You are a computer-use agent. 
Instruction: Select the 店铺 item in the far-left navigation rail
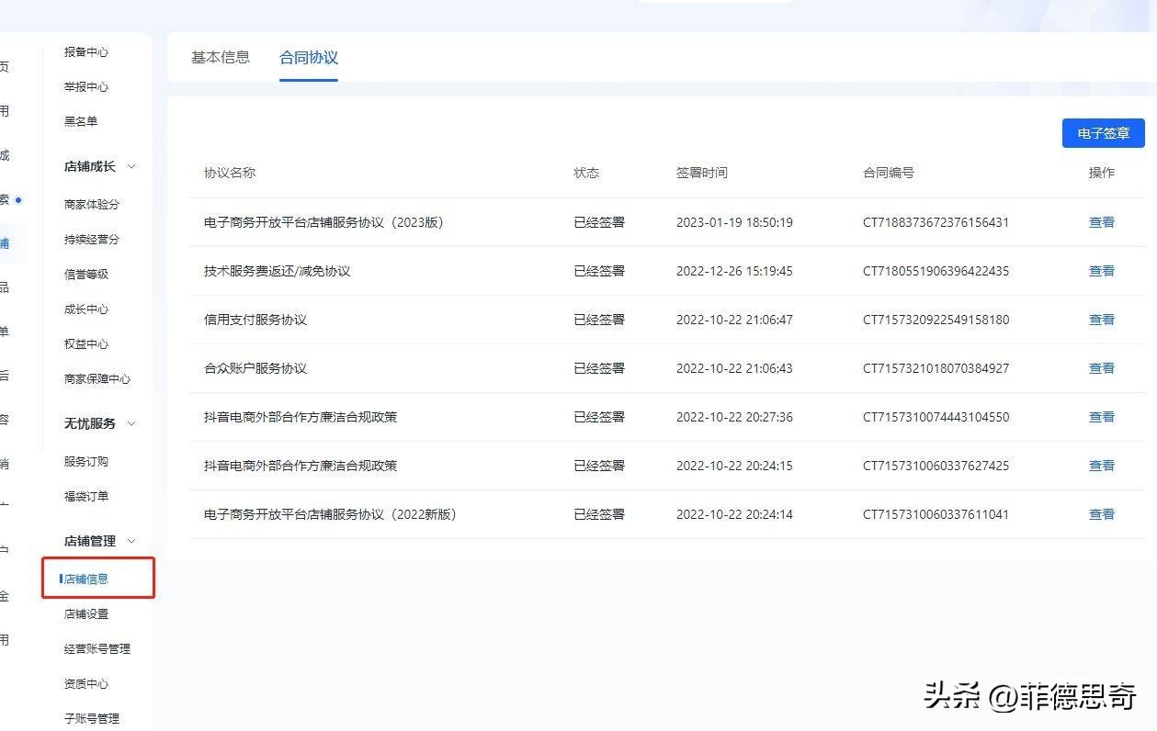click(6, 242)
